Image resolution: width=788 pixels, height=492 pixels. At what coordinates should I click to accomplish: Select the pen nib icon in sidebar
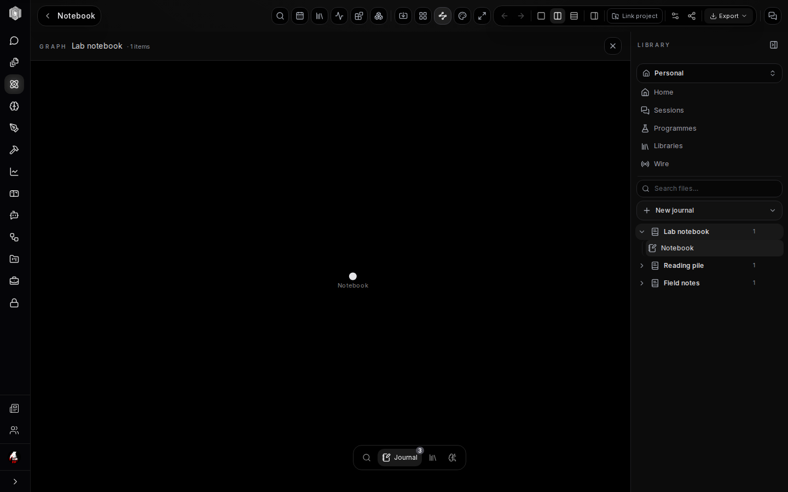pyautogui.click(x=14, y=128)
